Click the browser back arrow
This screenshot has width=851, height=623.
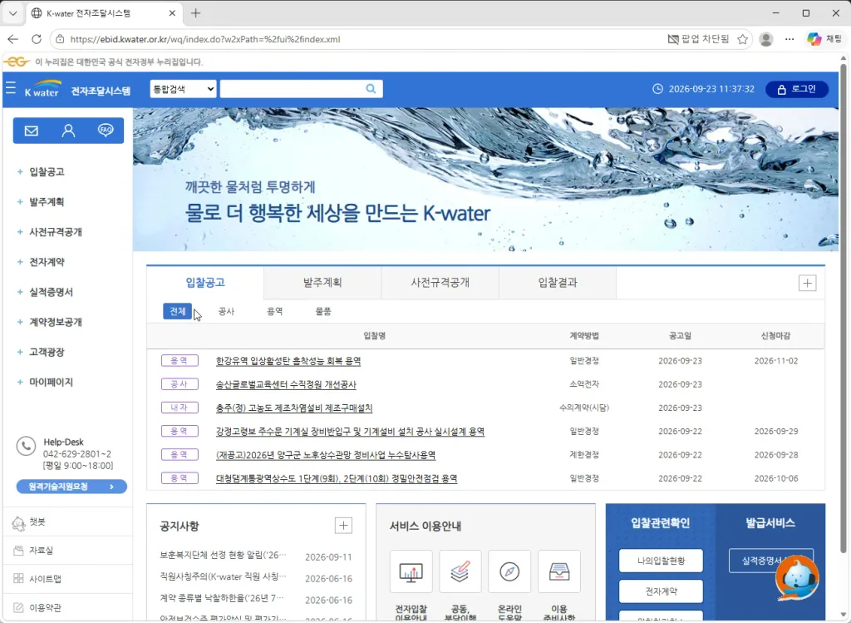13,39
